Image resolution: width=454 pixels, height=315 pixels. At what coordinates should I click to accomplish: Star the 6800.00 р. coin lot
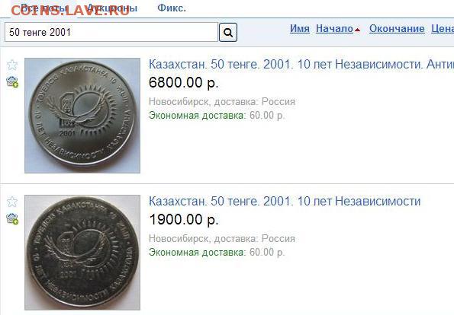point(12,65)
